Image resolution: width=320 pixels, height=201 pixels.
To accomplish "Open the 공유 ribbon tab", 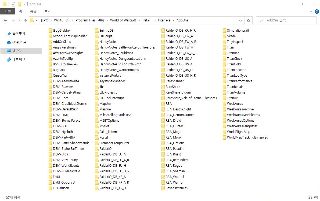I will 33,12.
